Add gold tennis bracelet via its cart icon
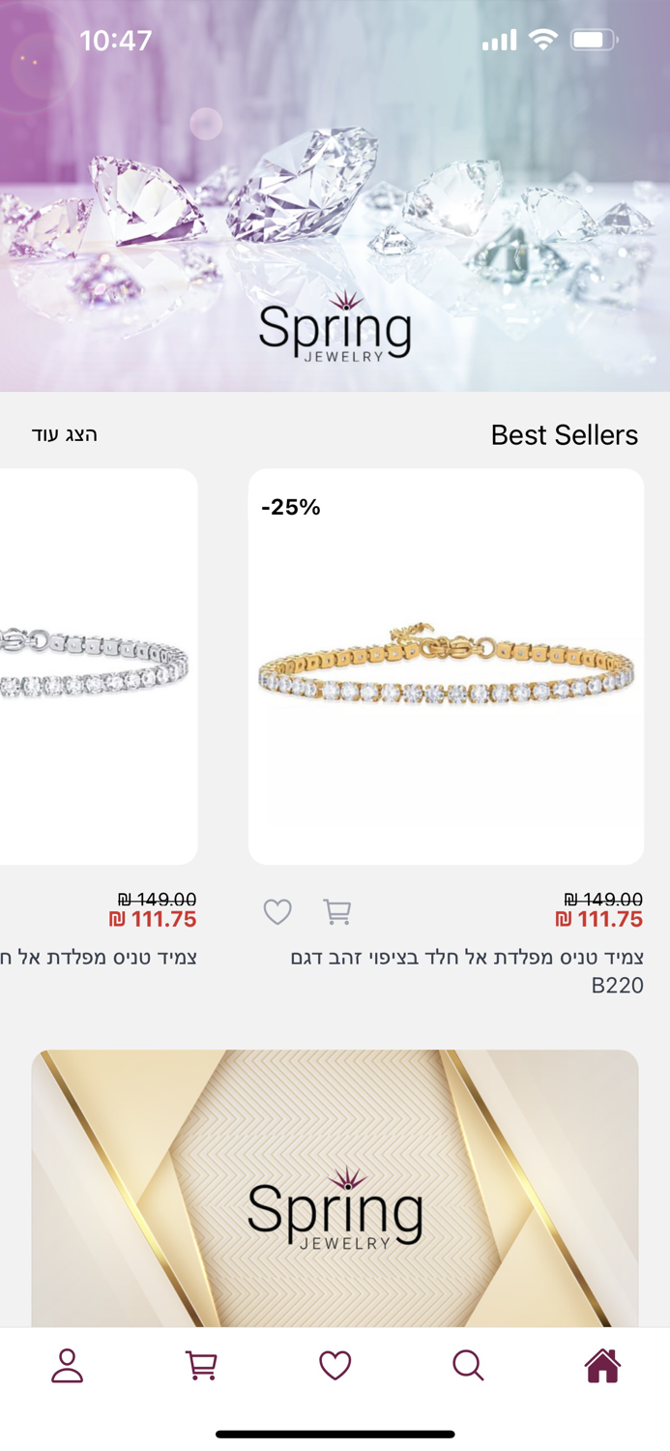 click(336, 910)
